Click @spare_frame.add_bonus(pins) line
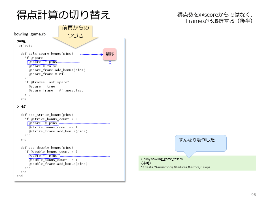Viewport: 272px width, 204px height. tap(57, 70)
